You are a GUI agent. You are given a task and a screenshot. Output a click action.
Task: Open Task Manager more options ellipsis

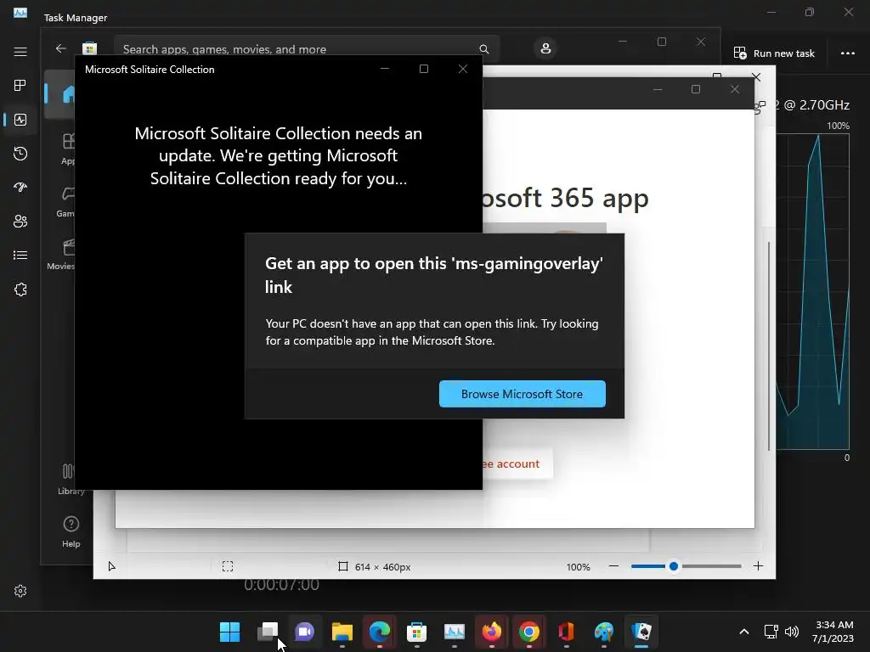click(x=847, y=53)
